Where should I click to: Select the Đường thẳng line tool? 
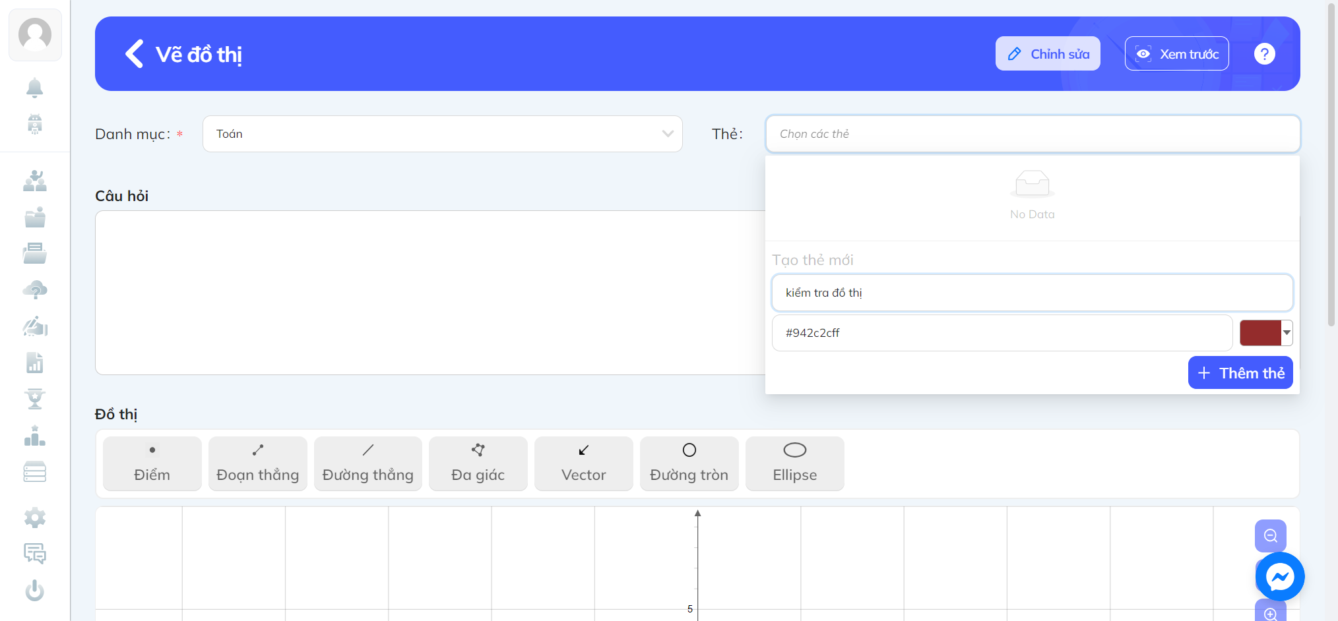coord(368,463)
